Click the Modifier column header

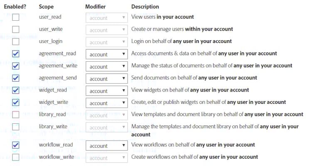coord(95,7)
